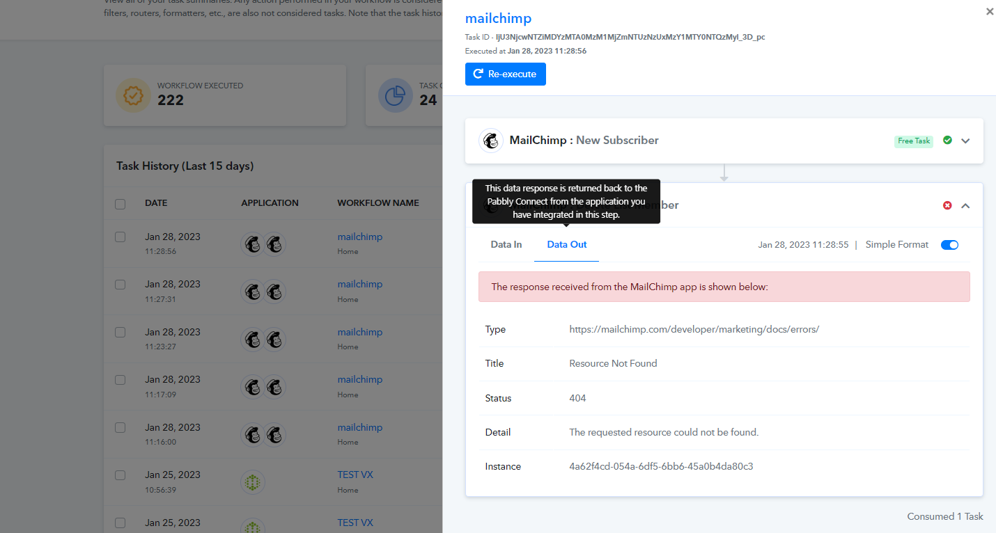
Task: Select the checkbox for the 11:23:27 row
Action: pos(120,332)
